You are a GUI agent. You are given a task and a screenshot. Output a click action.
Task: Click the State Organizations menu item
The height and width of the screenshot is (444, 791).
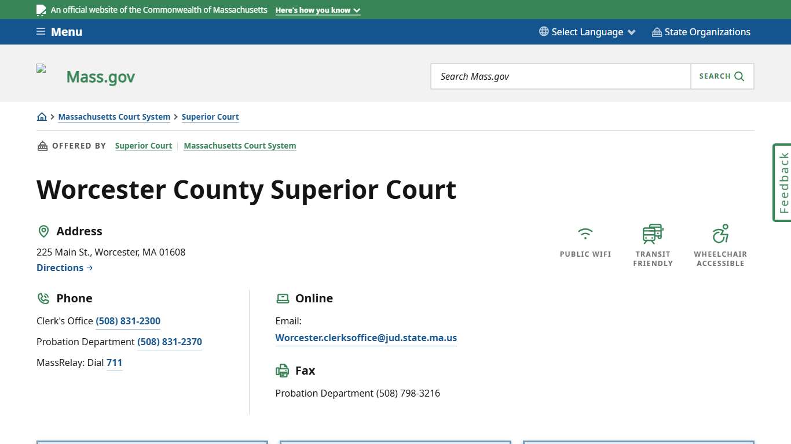click(x=701, y=32)
